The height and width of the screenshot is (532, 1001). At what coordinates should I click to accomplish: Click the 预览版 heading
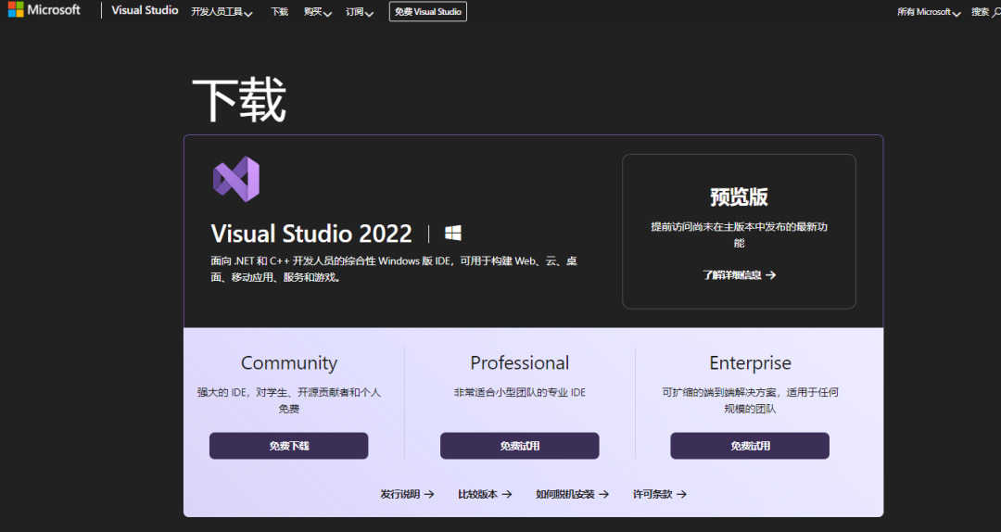click(x=740, y=196)
